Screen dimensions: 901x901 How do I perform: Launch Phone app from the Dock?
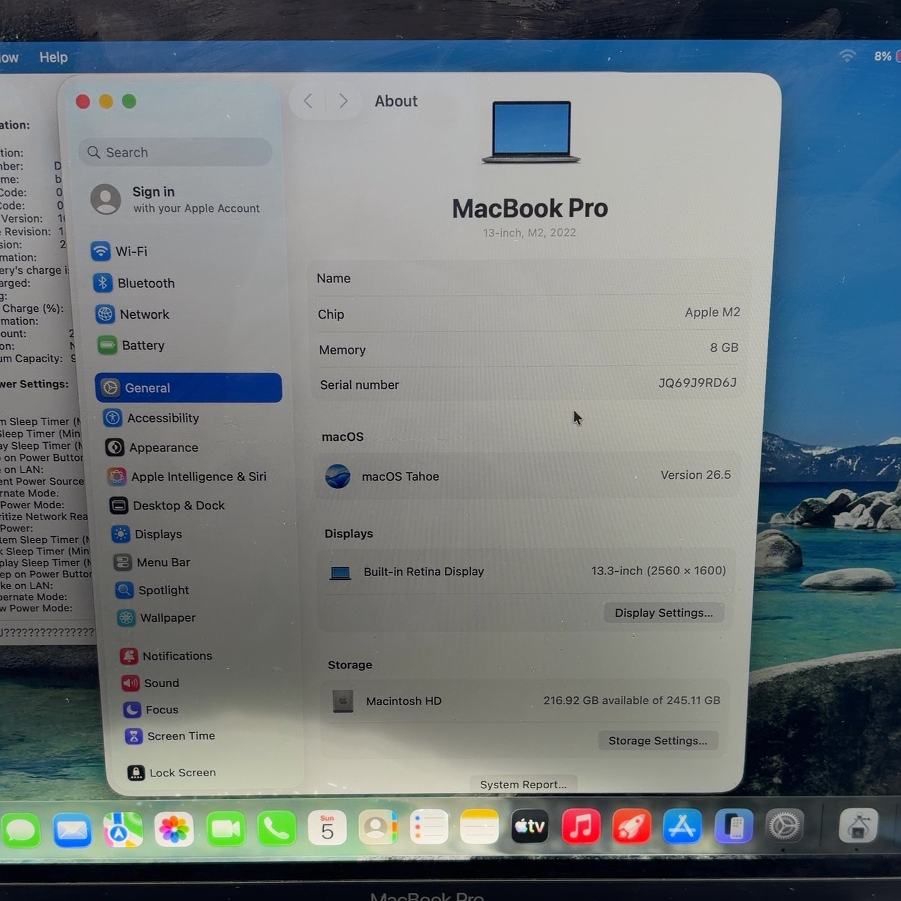(276, 828)
